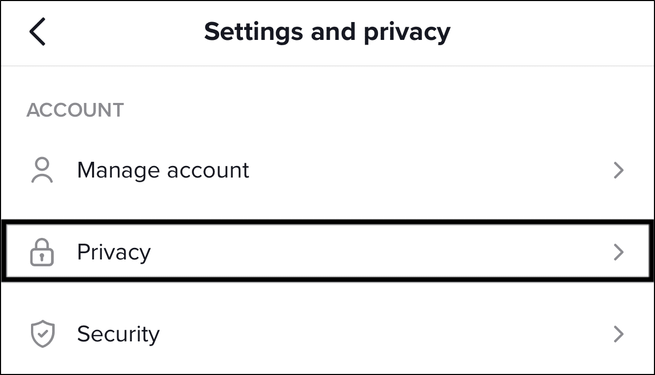Click the person icon beside Manage account
This screenshot has width=655, height=375.
coord(42,170)
